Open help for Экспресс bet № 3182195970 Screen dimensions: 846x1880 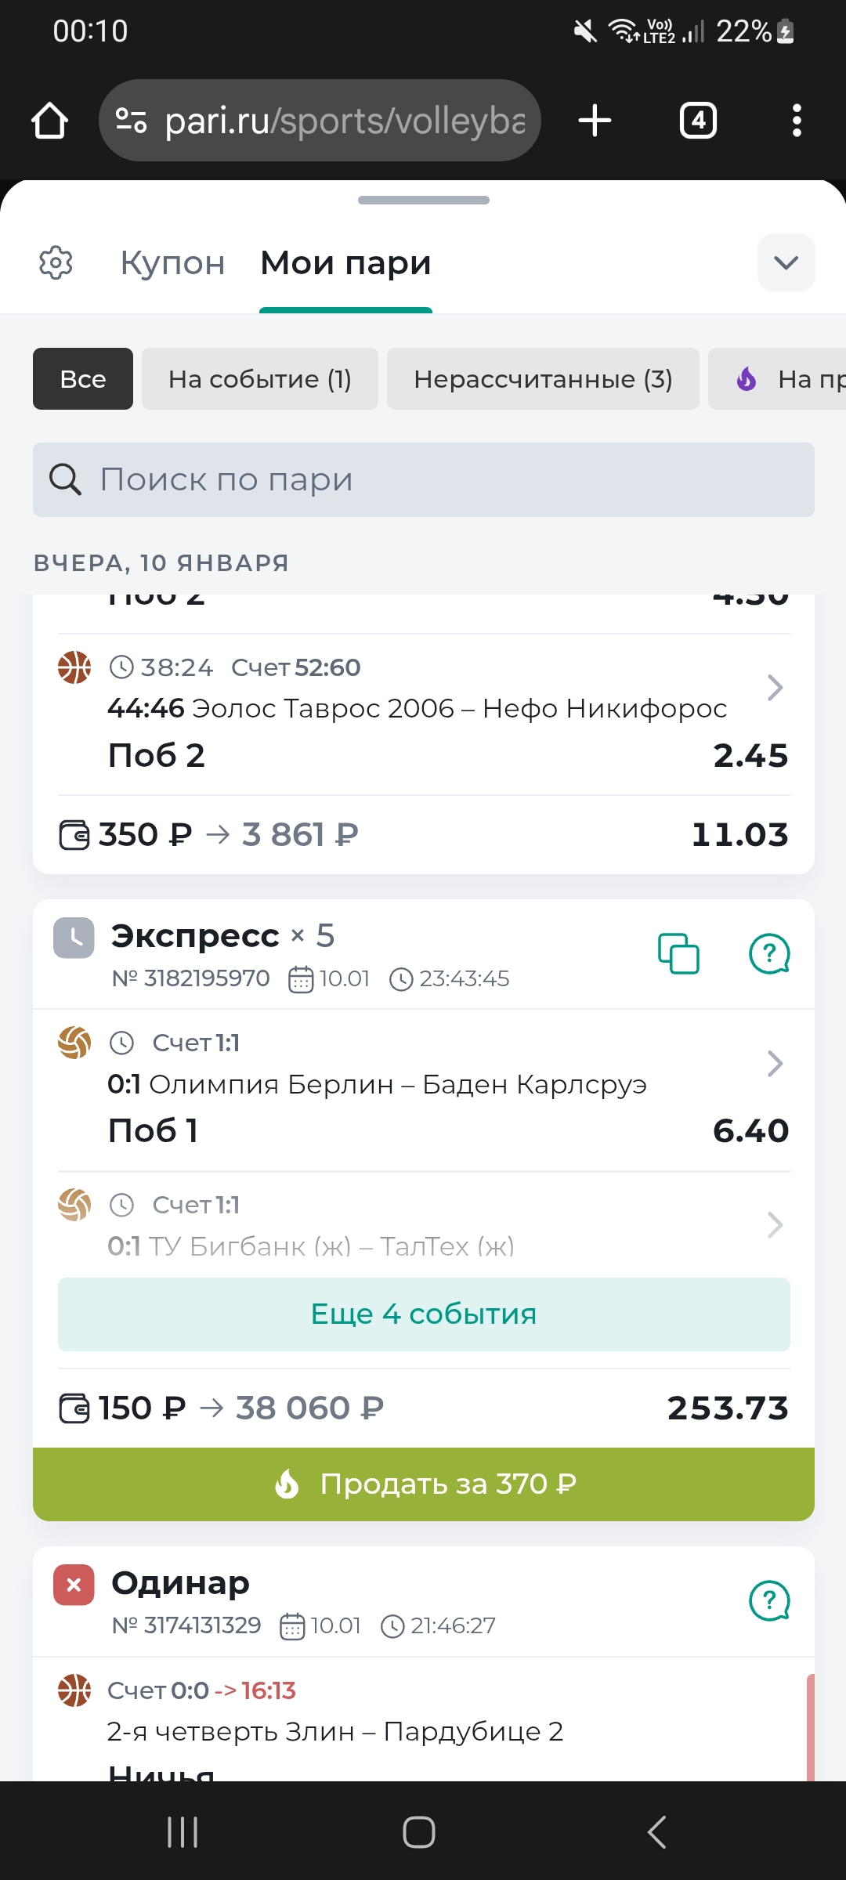tap(769, 954)
